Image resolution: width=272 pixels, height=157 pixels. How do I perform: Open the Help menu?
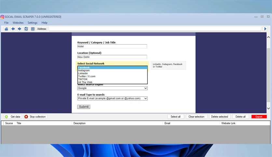click(44, 23)
